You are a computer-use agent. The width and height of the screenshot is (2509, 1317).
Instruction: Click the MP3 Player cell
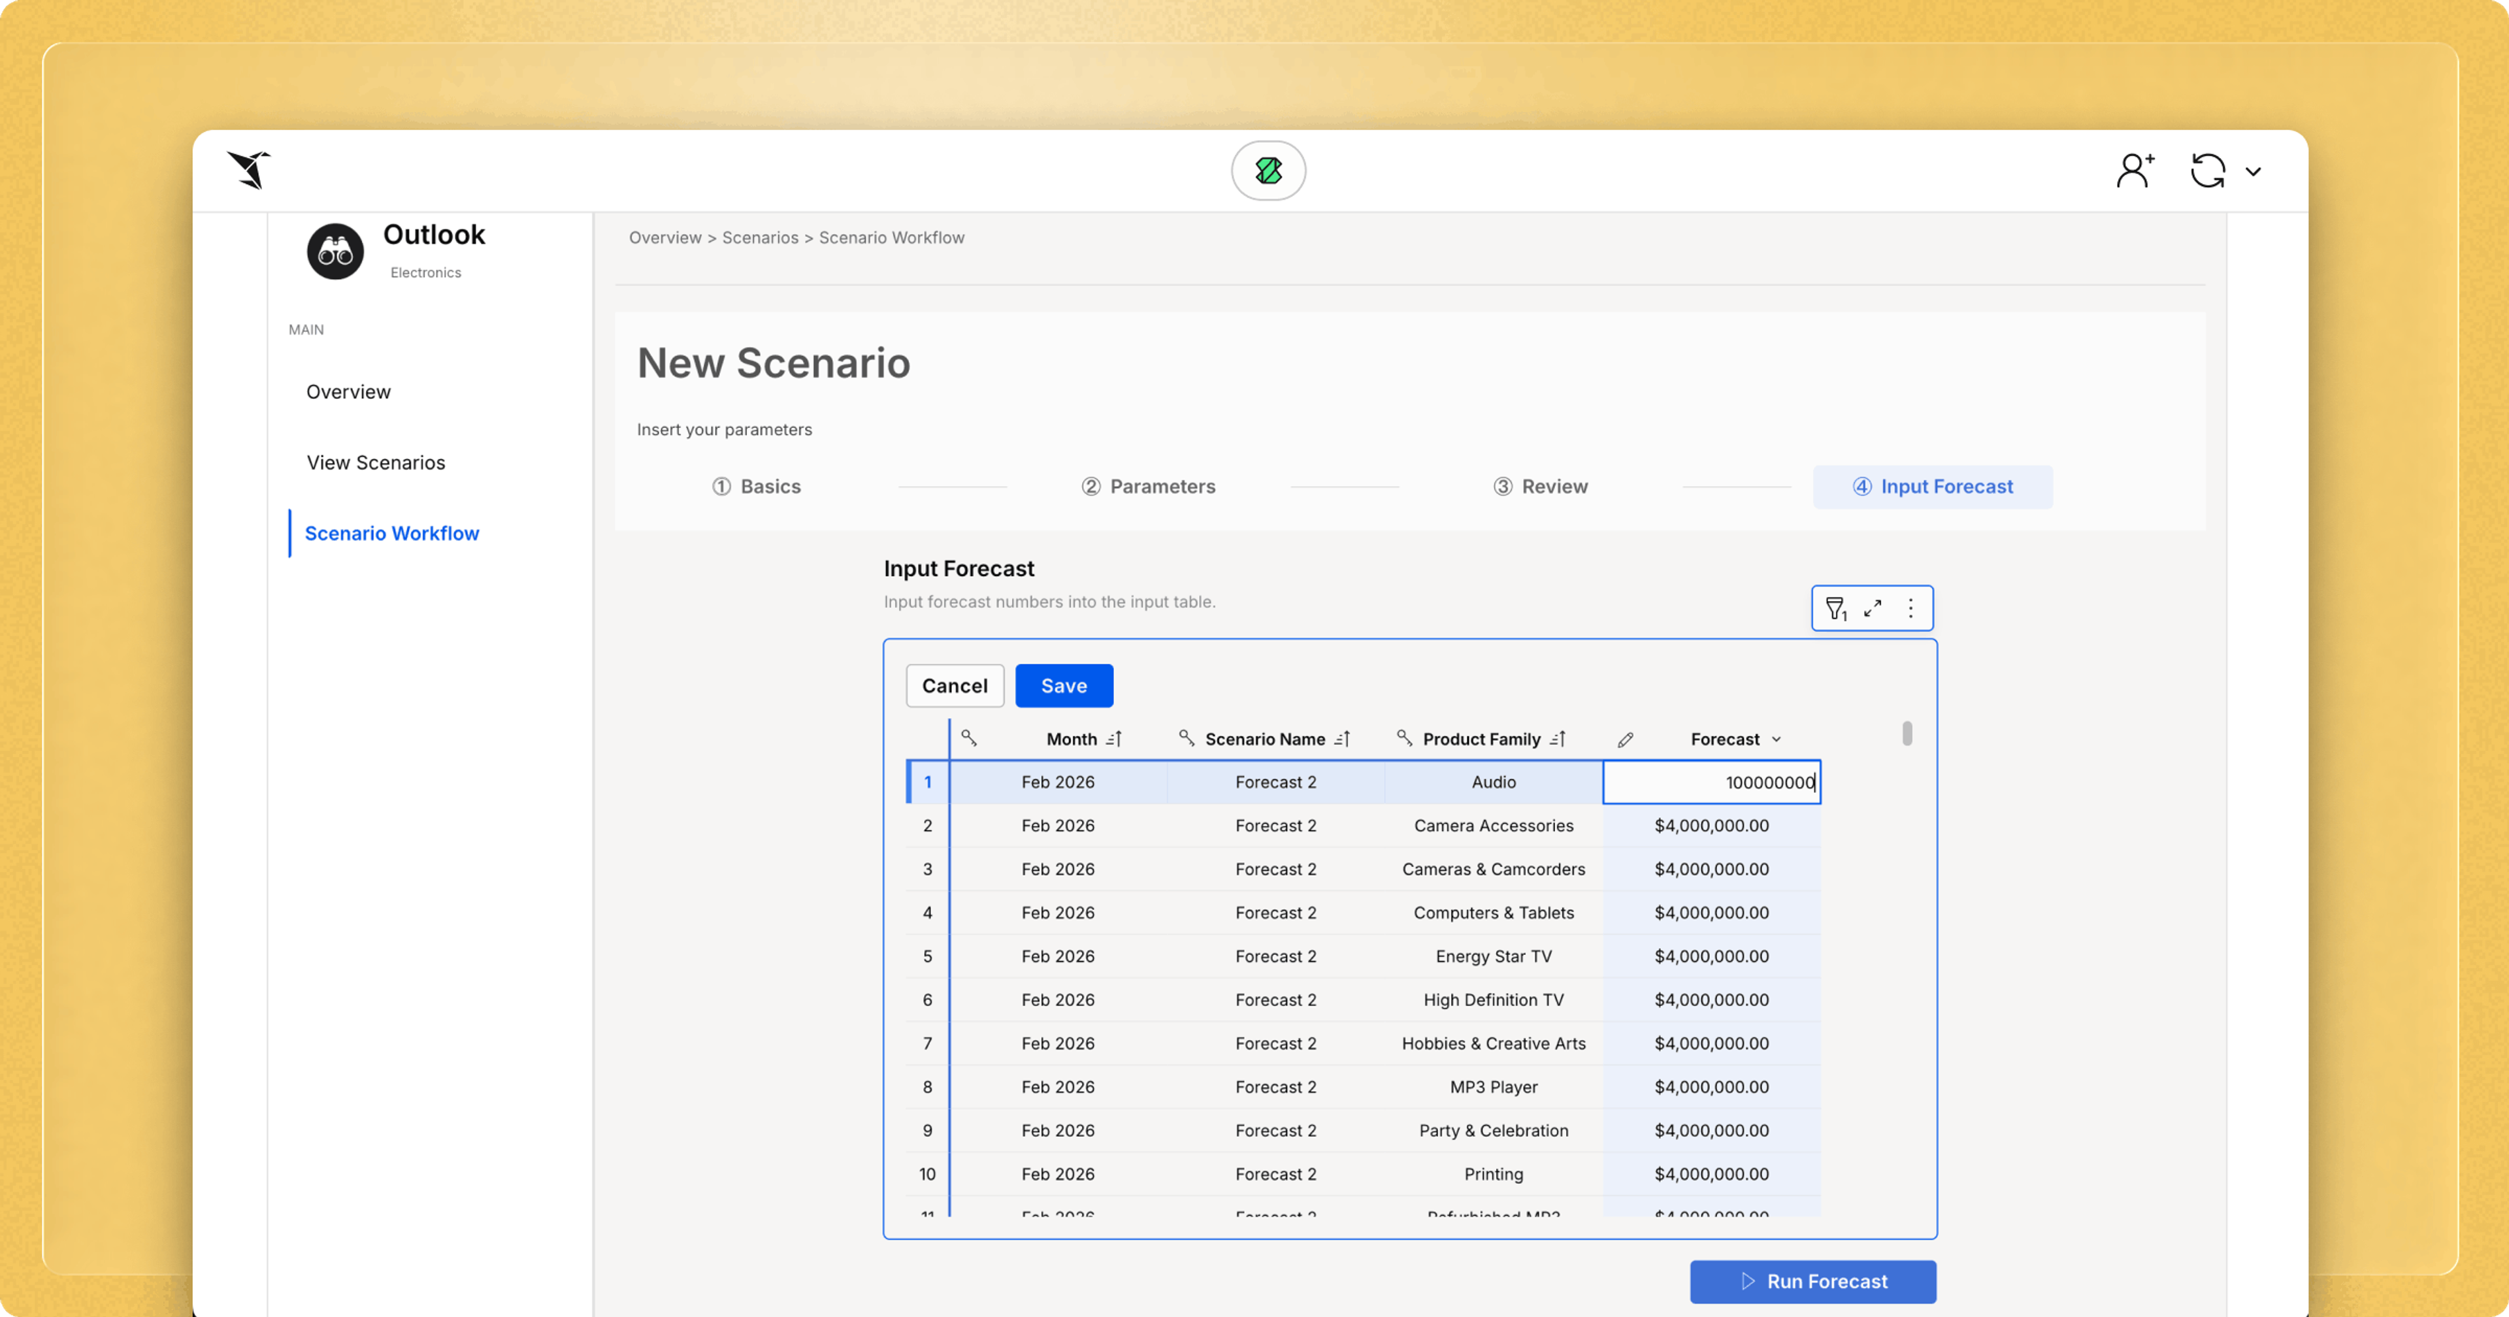click(1493, 1087)
